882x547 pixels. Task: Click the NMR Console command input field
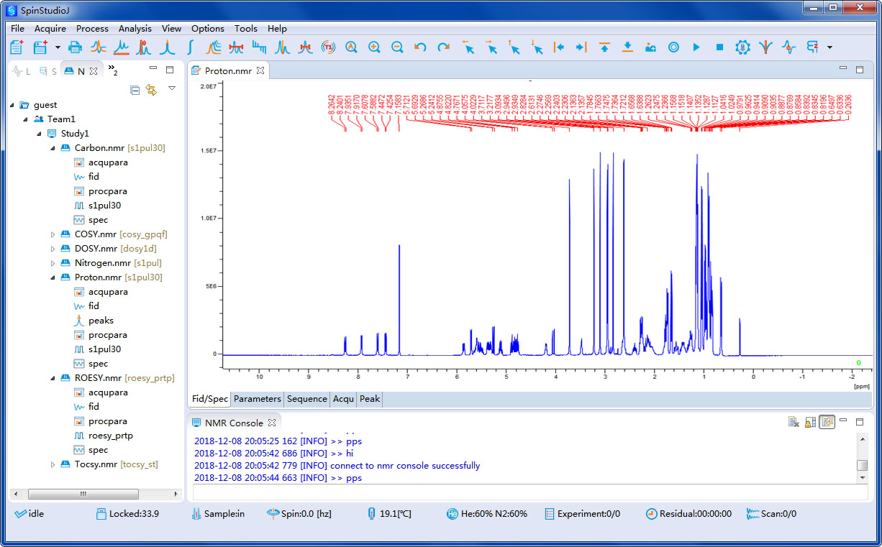pos(530,492)
